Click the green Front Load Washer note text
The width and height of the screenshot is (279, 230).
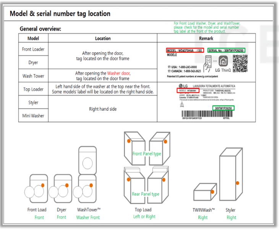point(207,28)
